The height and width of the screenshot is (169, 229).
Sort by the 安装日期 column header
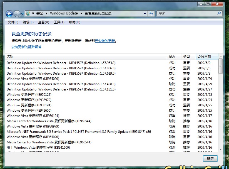click(207, 57)
